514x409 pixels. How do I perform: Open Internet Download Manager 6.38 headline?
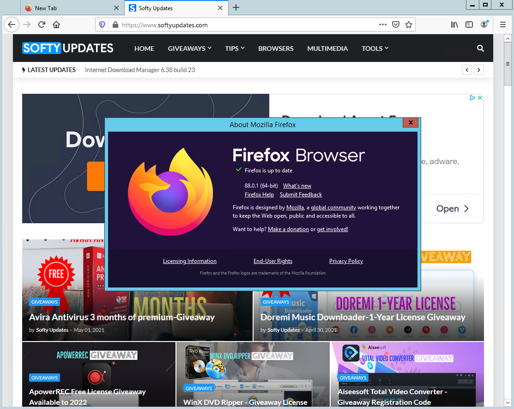pyautogui.click(x=139, y=70)
